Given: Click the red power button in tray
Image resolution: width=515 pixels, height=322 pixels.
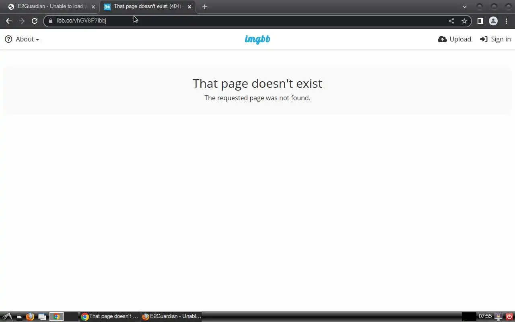Looking at the screenshot, I should (509, 317).
